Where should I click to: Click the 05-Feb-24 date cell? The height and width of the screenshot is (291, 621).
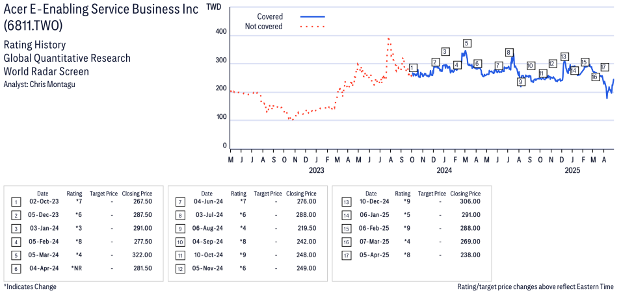pos(43,241)
